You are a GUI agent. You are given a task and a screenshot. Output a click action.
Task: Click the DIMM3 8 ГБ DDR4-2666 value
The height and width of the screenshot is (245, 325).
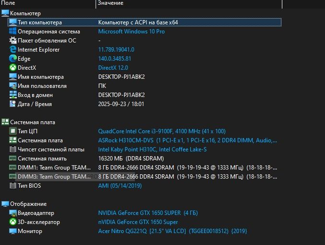(x=187, y=176)
